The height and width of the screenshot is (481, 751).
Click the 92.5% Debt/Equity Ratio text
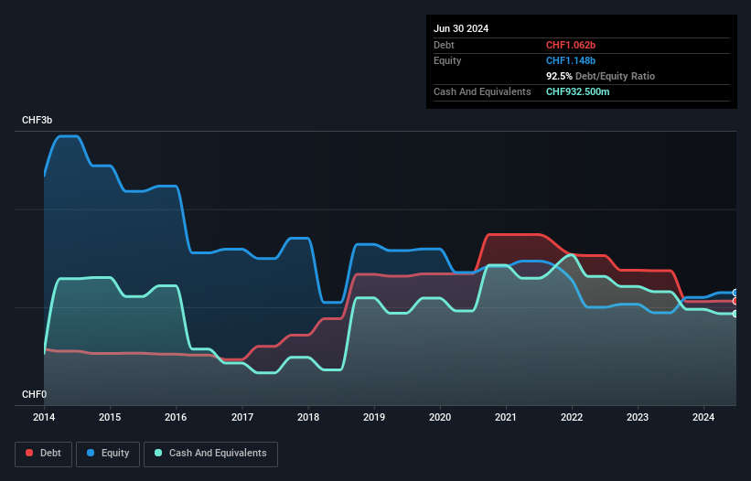coord(600,76)
